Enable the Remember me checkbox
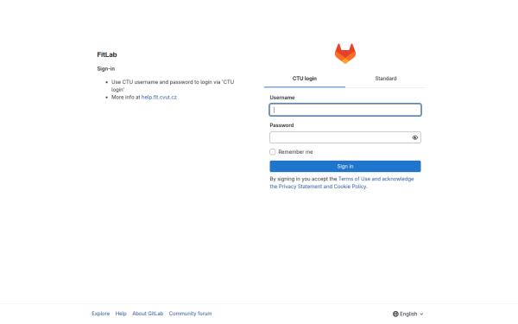The image size is (518, 324). point(273,152)
